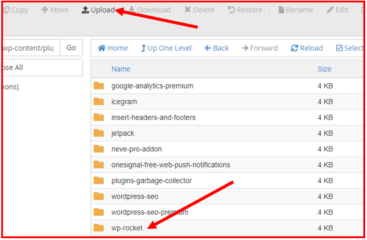This screenshot has height=240, width=367.
Task: Click the 4 KB size of wp-rocket
Action: (325, 228)
